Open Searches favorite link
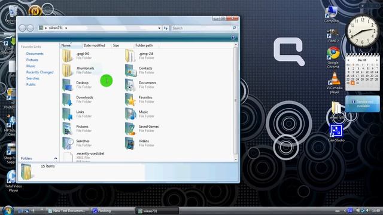 33,78
